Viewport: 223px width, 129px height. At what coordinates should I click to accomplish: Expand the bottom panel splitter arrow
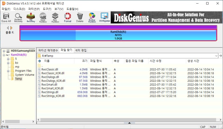click(129, 123)
